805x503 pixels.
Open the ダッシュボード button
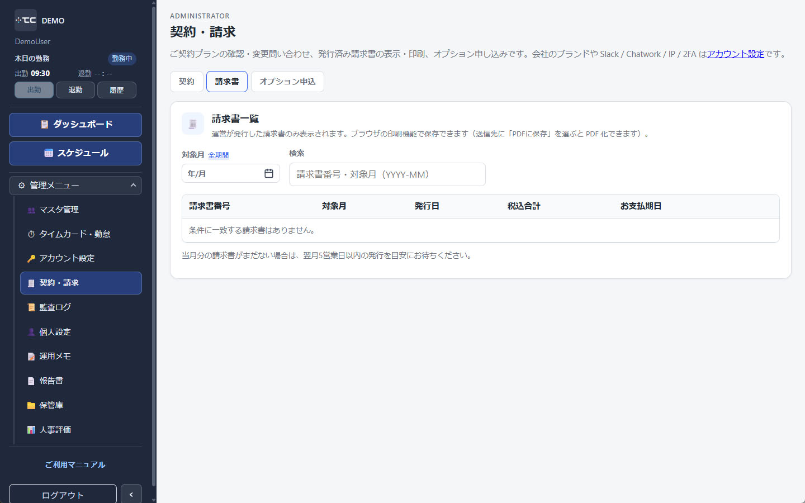75,125
